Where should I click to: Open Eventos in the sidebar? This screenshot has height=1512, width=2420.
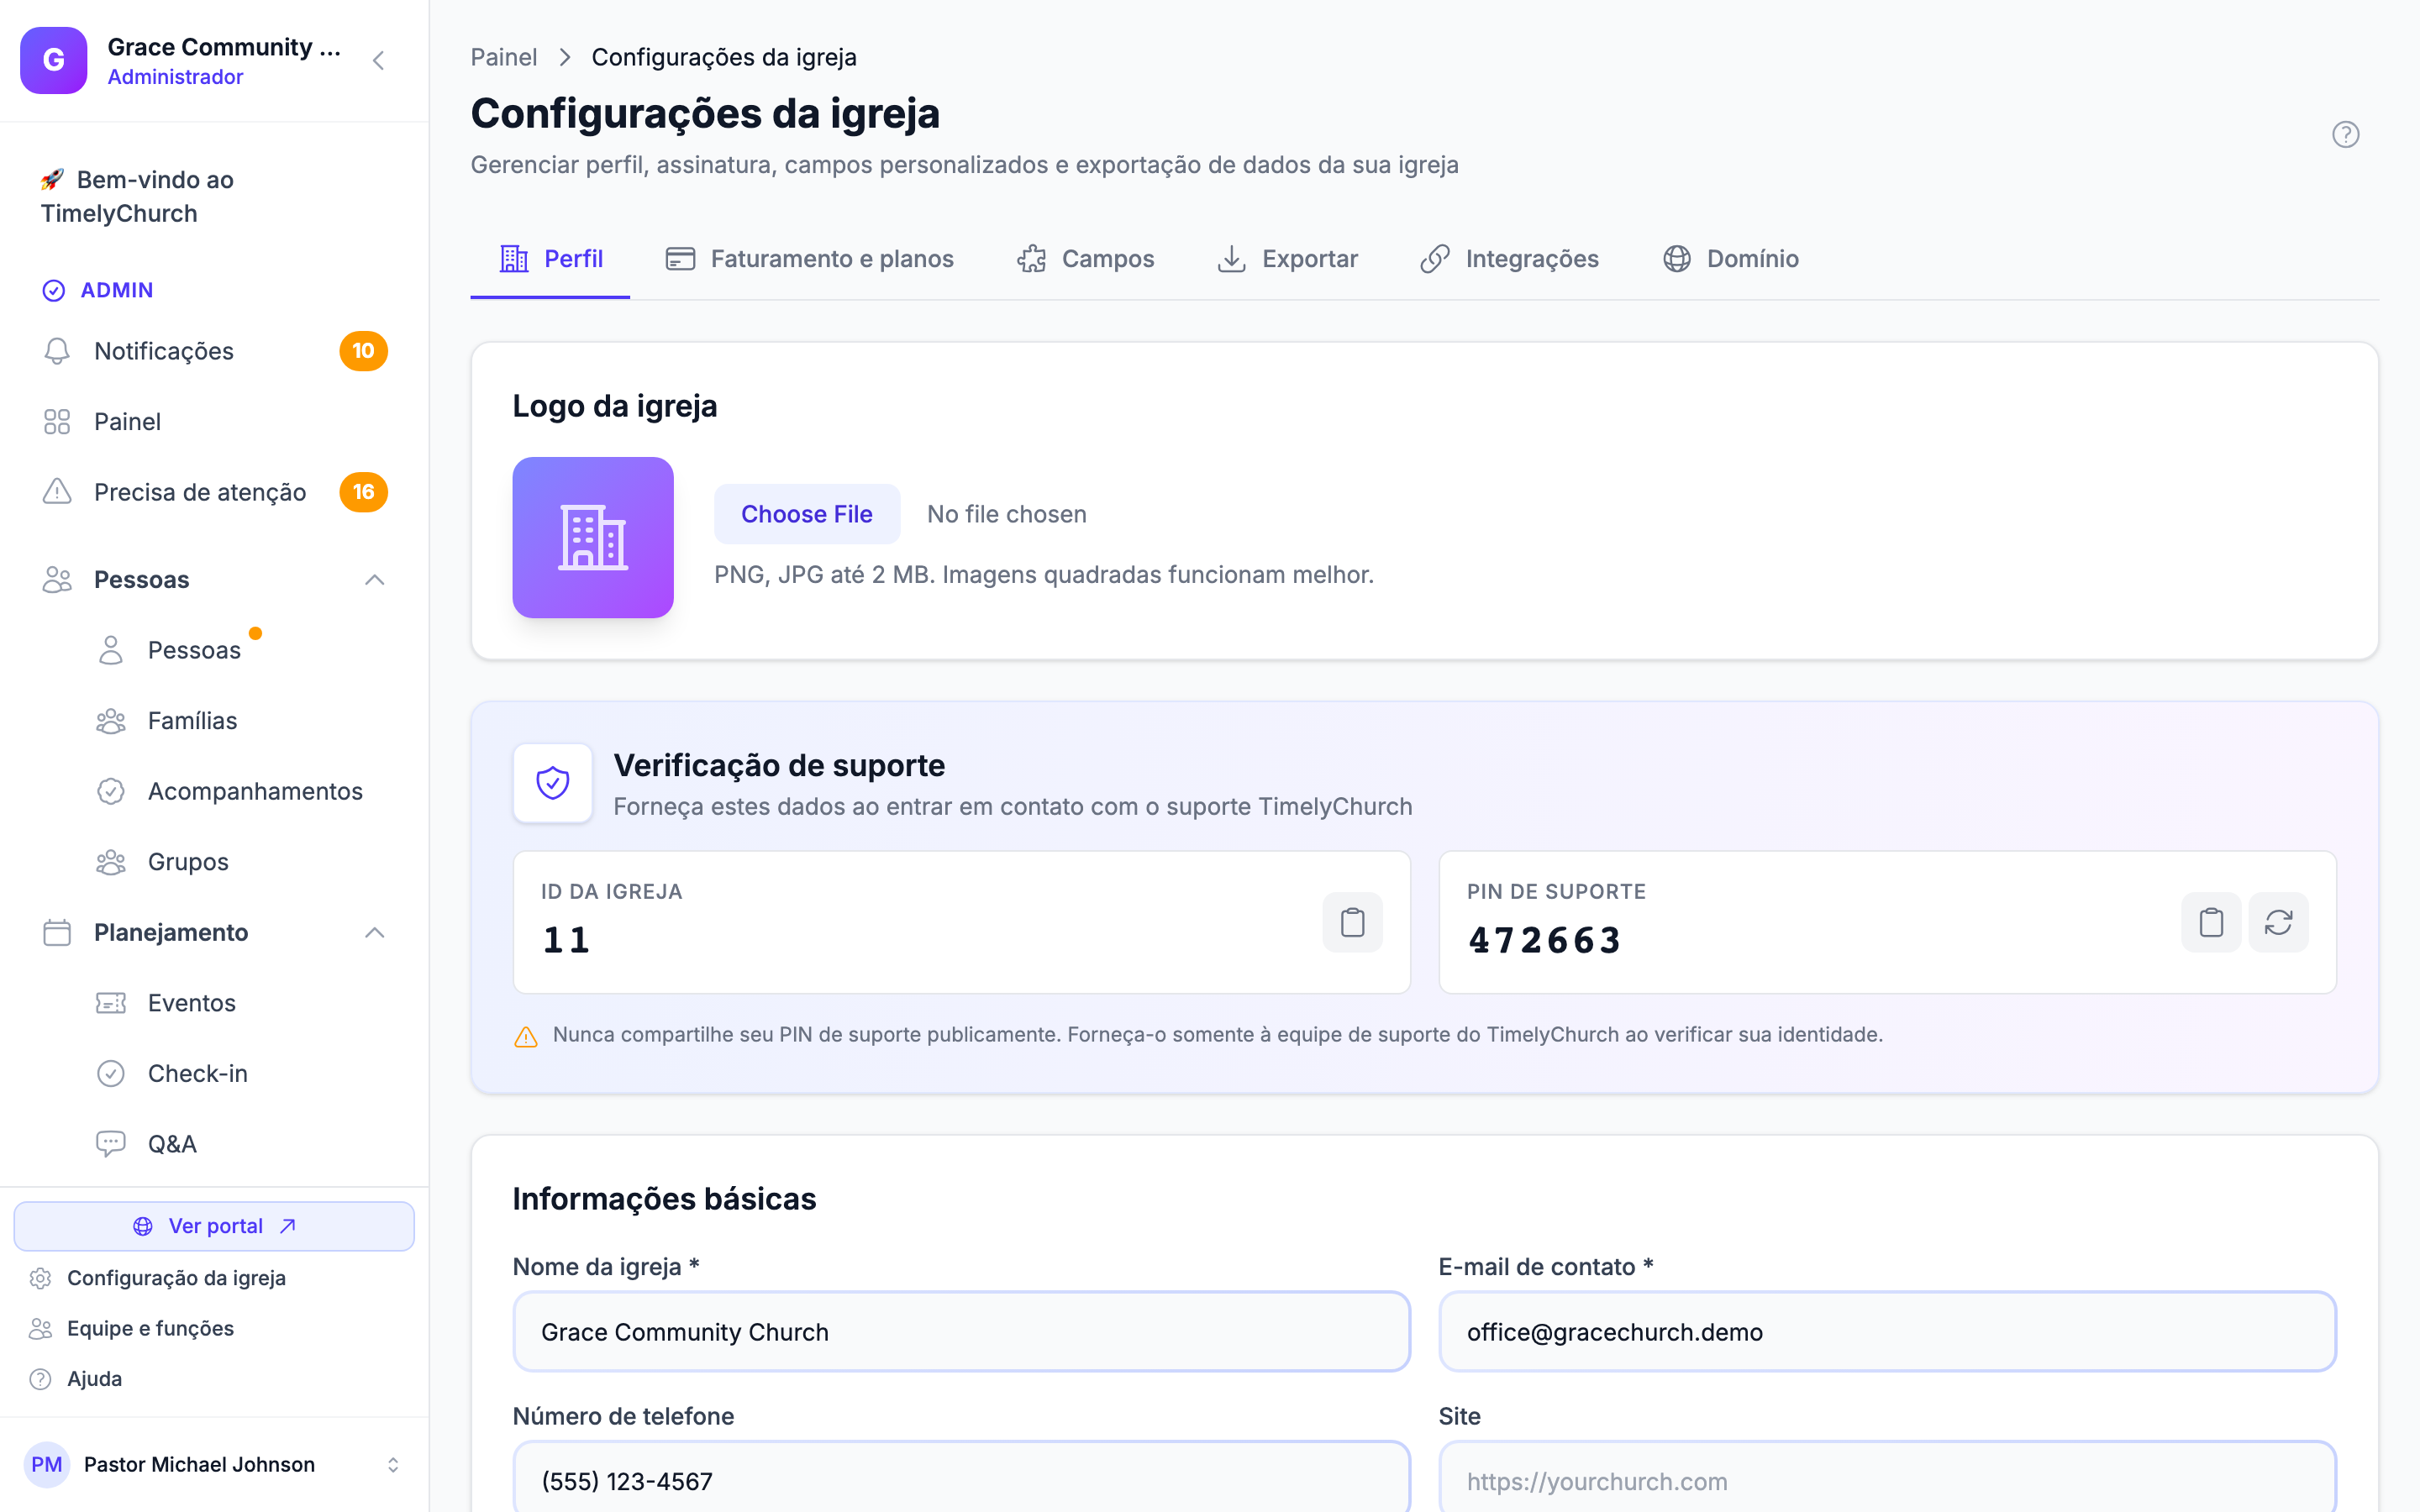coord(240,1003)
